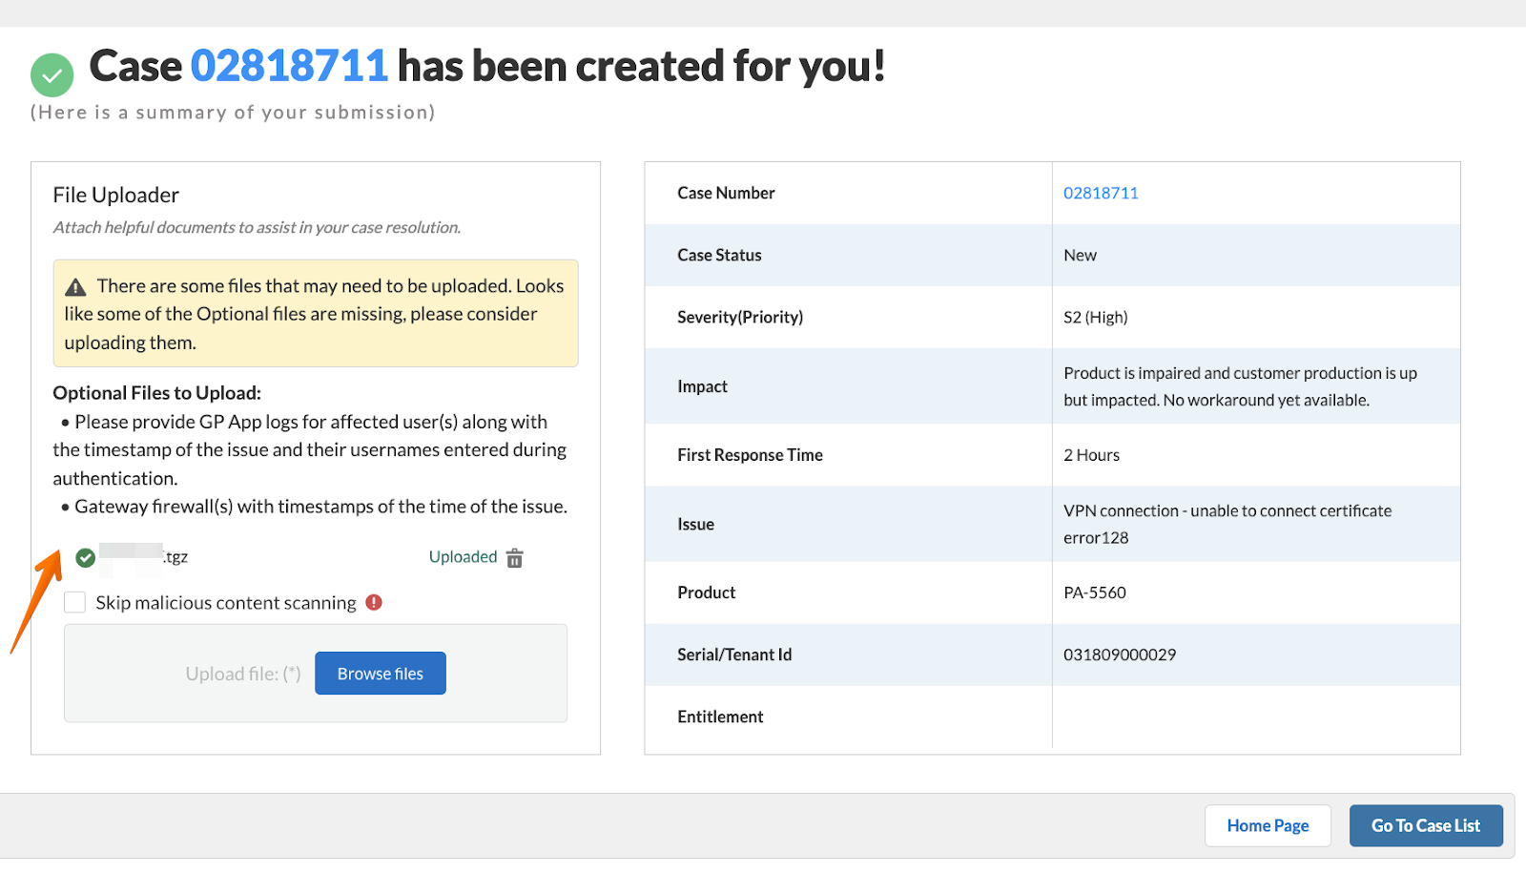Image resolution: width=1526 pixels, height=873 pixels.
Task: Click the PA-5560 product value
Action: [1094, 592]
